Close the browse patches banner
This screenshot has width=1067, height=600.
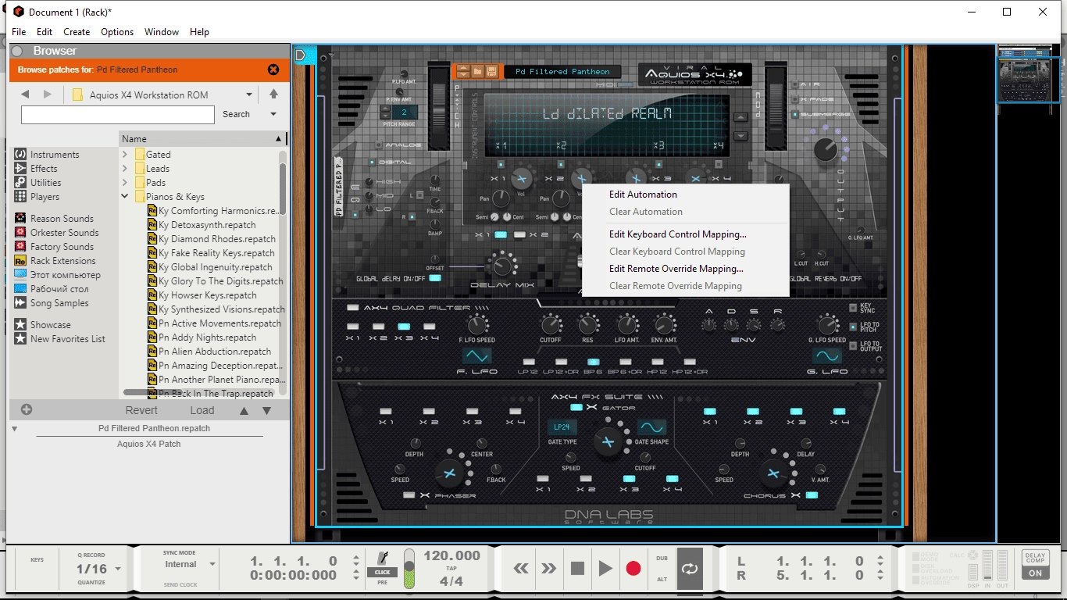[273, 70]
